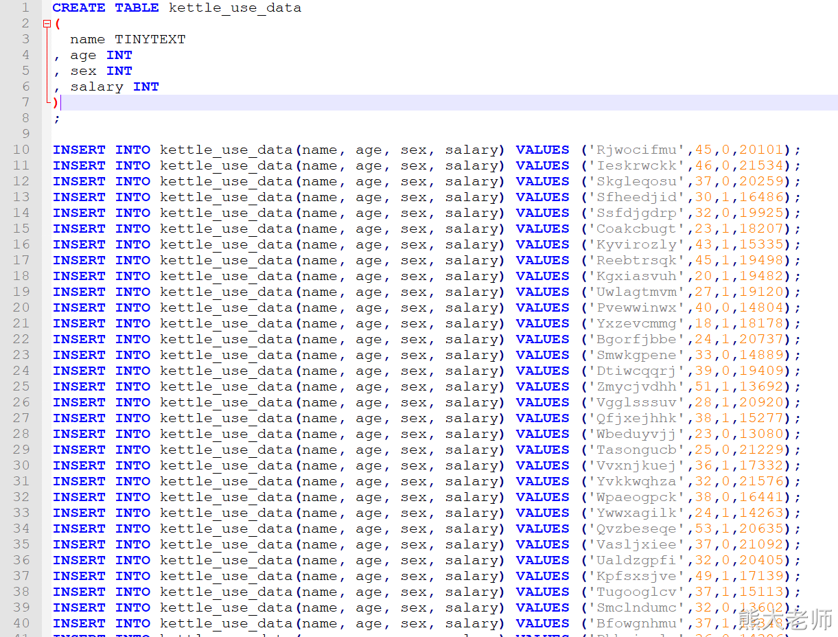Click the name value 'Vgglsssuv'
The image size is (838, 637).
[636, 403]
